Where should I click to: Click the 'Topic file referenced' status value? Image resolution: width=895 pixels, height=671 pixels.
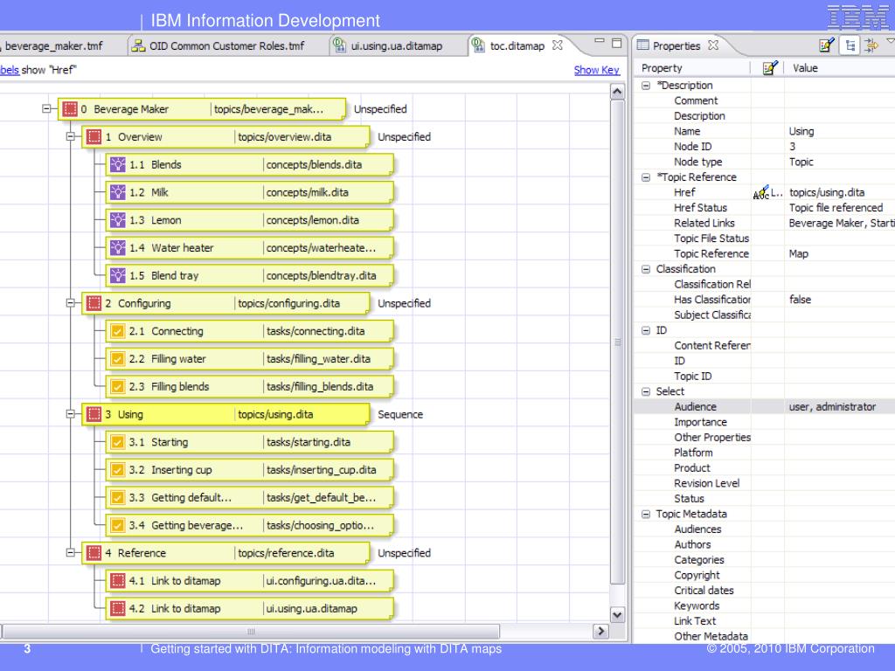click(x=836, y=208)
